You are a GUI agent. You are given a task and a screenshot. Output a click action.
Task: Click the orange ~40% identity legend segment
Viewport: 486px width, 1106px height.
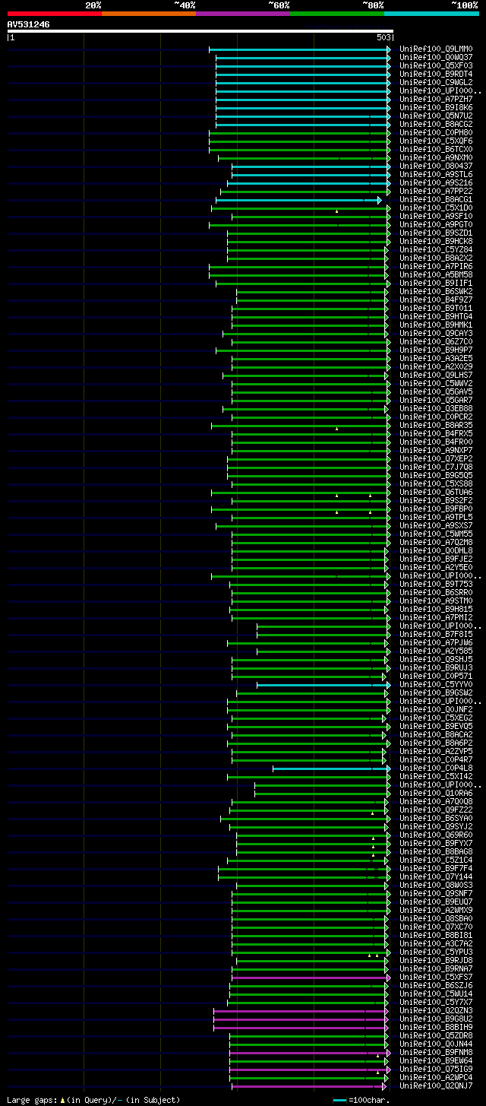[149, 13]
